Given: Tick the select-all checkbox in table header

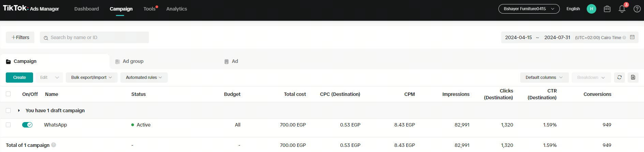Looking at the screenshot, I should [x=8, y=94].
